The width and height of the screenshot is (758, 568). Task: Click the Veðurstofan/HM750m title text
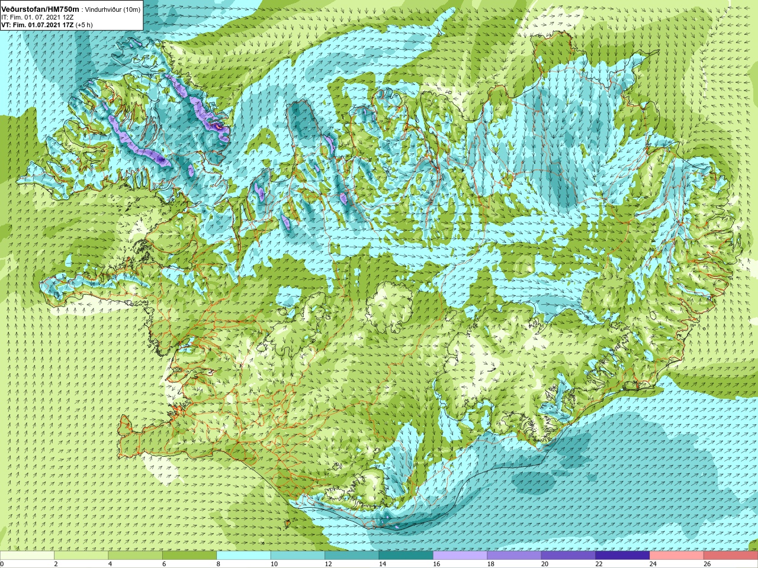[x=40, y=9]
